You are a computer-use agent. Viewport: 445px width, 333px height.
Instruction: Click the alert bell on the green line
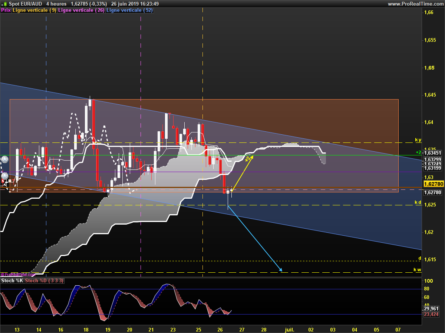[x=5, y=160]
